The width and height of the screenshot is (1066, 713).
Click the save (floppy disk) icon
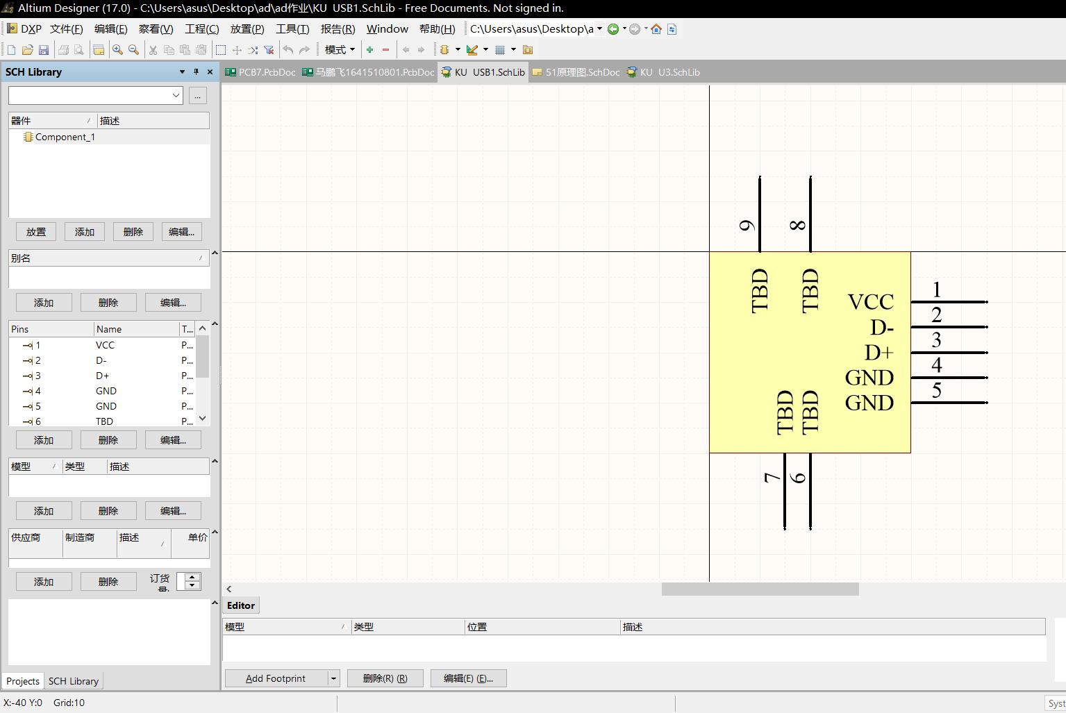pos(44,50)
